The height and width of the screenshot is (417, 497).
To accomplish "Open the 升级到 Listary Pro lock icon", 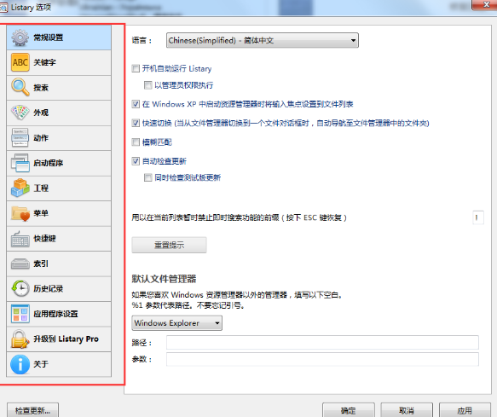I will coord(20,339).
